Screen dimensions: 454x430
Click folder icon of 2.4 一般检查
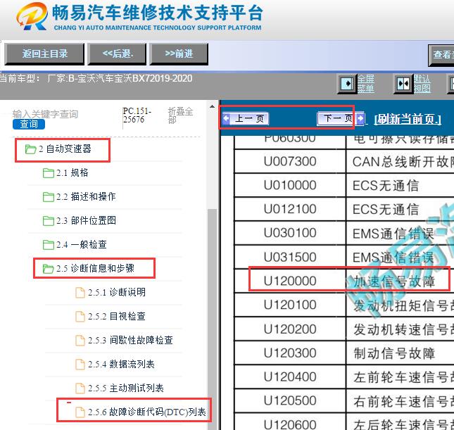coord(49,245)
